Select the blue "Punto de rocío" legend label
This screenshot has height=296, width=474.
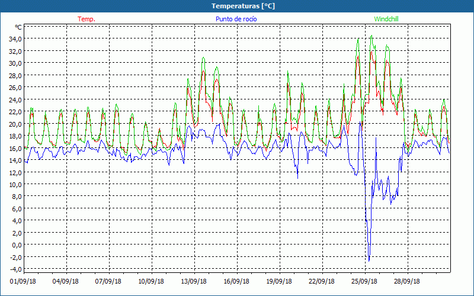[x=236, y=19]
